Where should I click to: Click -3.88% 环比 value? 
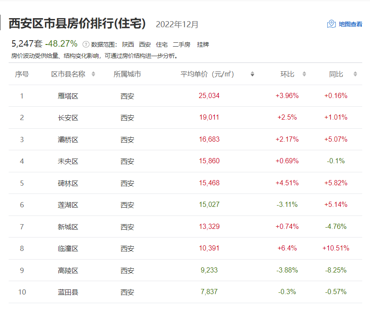coord(287,270)
